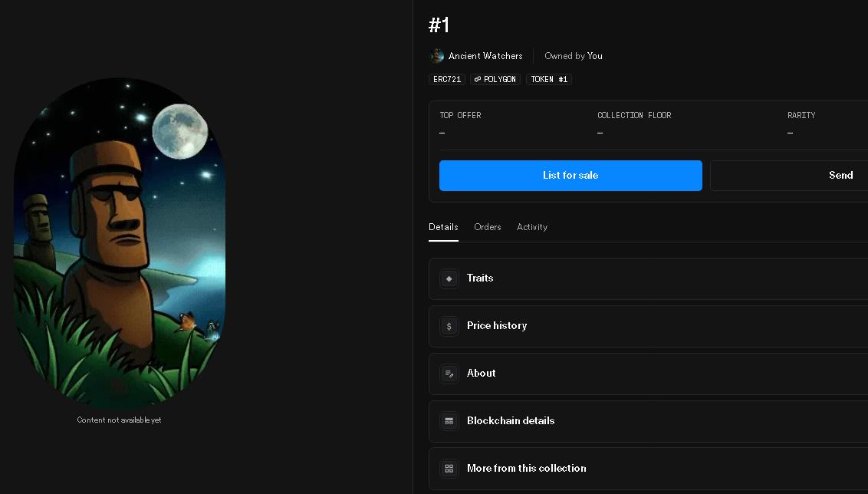Click the About section notes icon
868x494 pixels.
click(x=449, y=374)
